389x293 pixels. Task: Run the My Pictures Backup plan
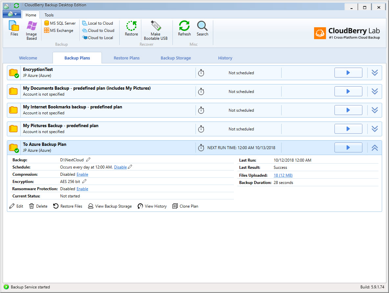348,129
